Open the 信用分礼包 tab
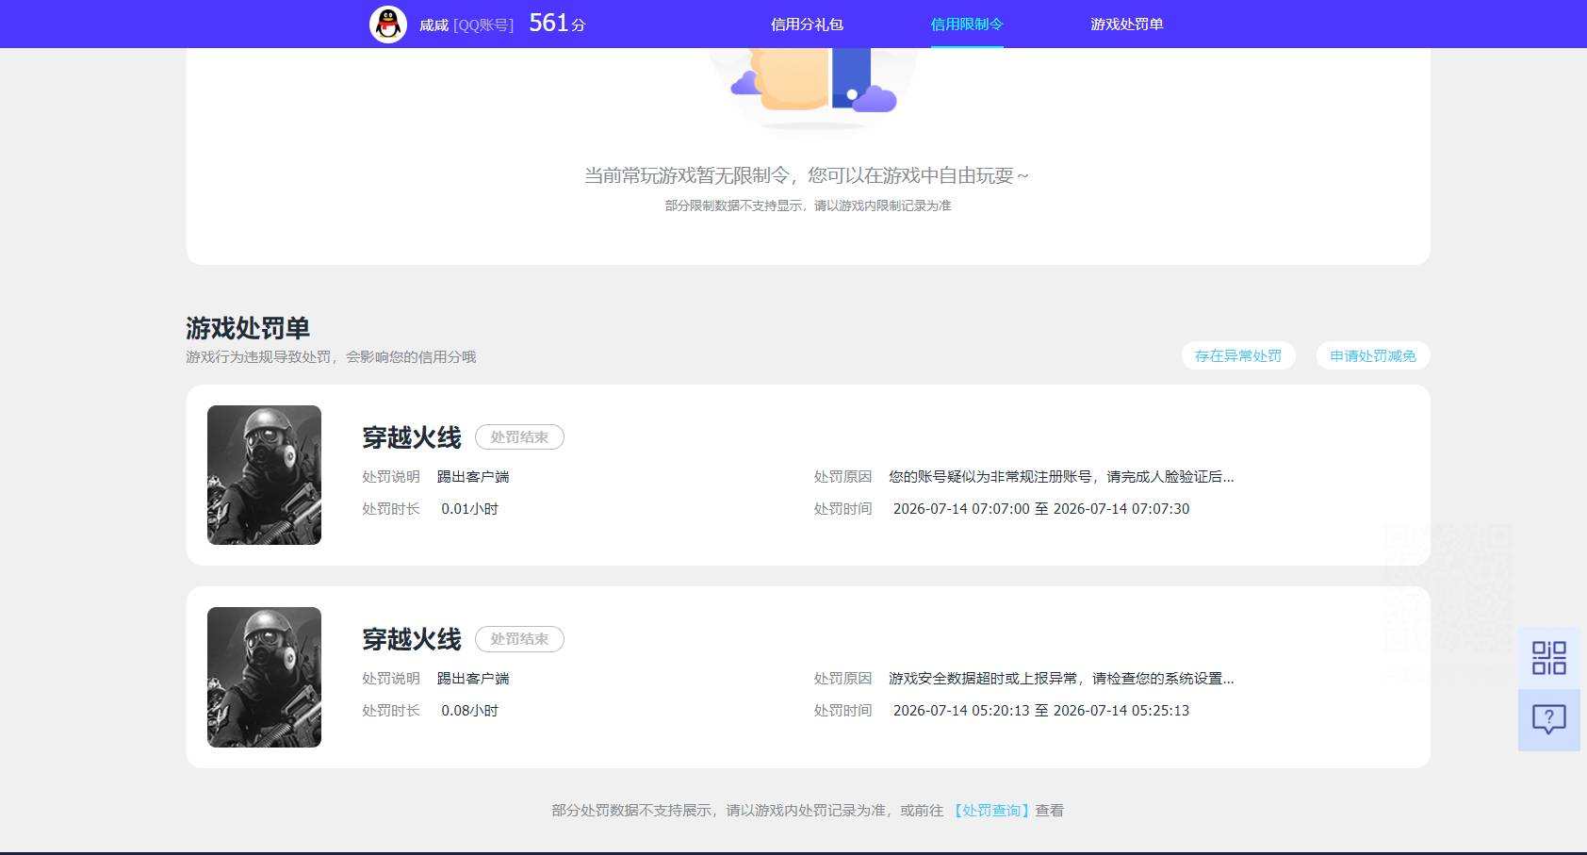This screenshot has height=855, width=1587. click(x=807, y=25)
